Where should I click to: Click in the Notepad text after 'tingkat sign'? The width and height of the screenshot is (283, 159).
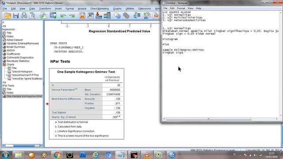[x=183, y=53]
